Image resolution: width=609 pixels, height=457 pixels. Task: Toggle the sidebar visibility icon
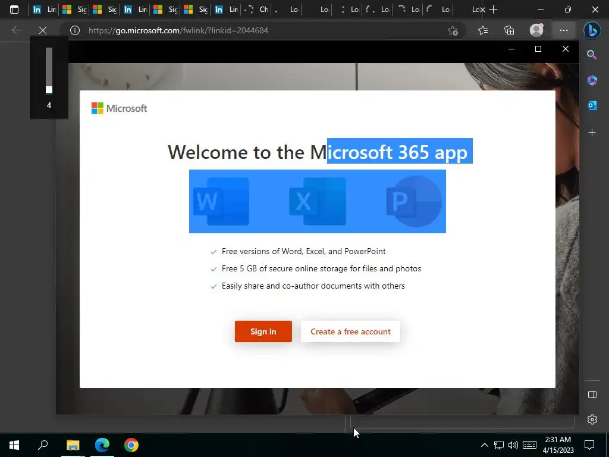(592, 395)
